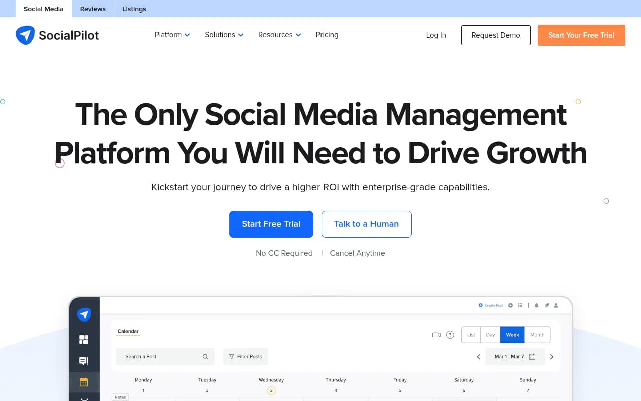The height and width of the screenshot is (401, 641).
Task: Check notifications via the bell icon
Action: tap(536, 305)
